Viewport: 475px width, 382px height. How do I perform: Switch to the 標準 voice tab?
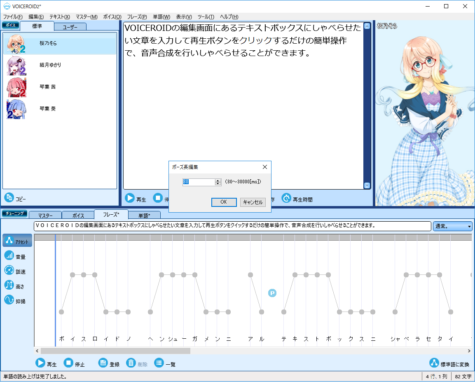pyautogui.click(x=37, y=26)
